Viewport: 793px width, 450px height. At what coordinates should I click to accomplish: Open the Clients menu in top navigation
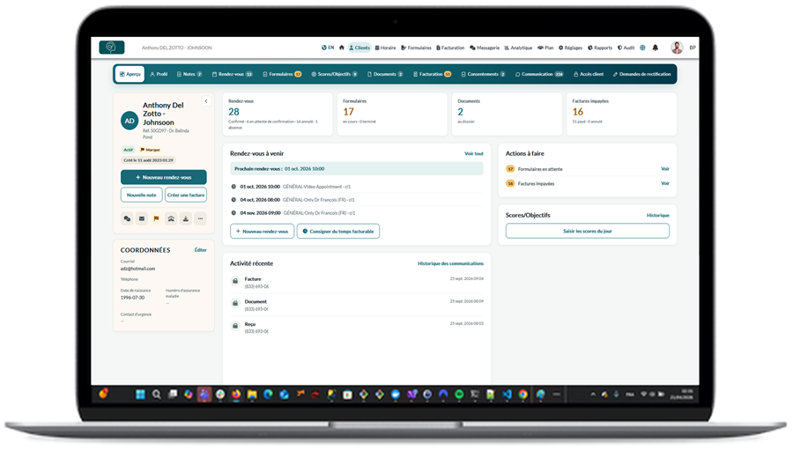359,48
